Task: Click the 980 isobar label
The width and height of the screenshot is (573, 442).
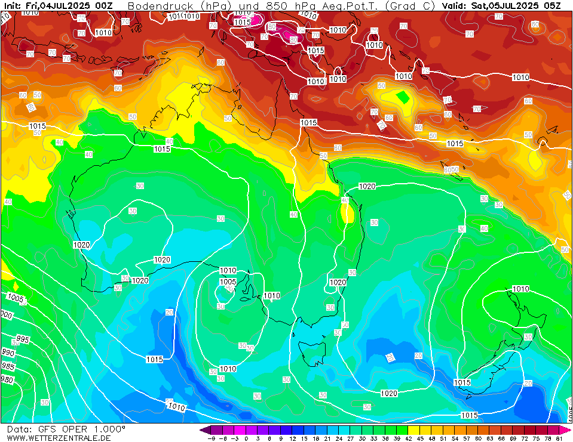Action: 7,379
